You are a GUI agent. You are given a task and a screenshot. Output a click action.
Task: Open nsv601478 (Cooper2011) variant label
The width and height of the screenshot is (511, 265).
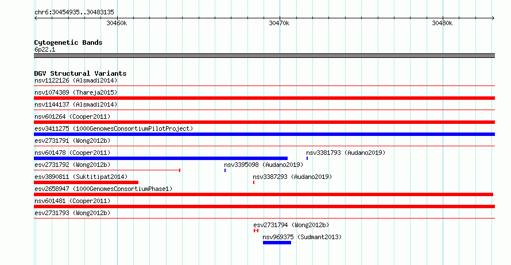pyautogui.click(x=72, y=153)
